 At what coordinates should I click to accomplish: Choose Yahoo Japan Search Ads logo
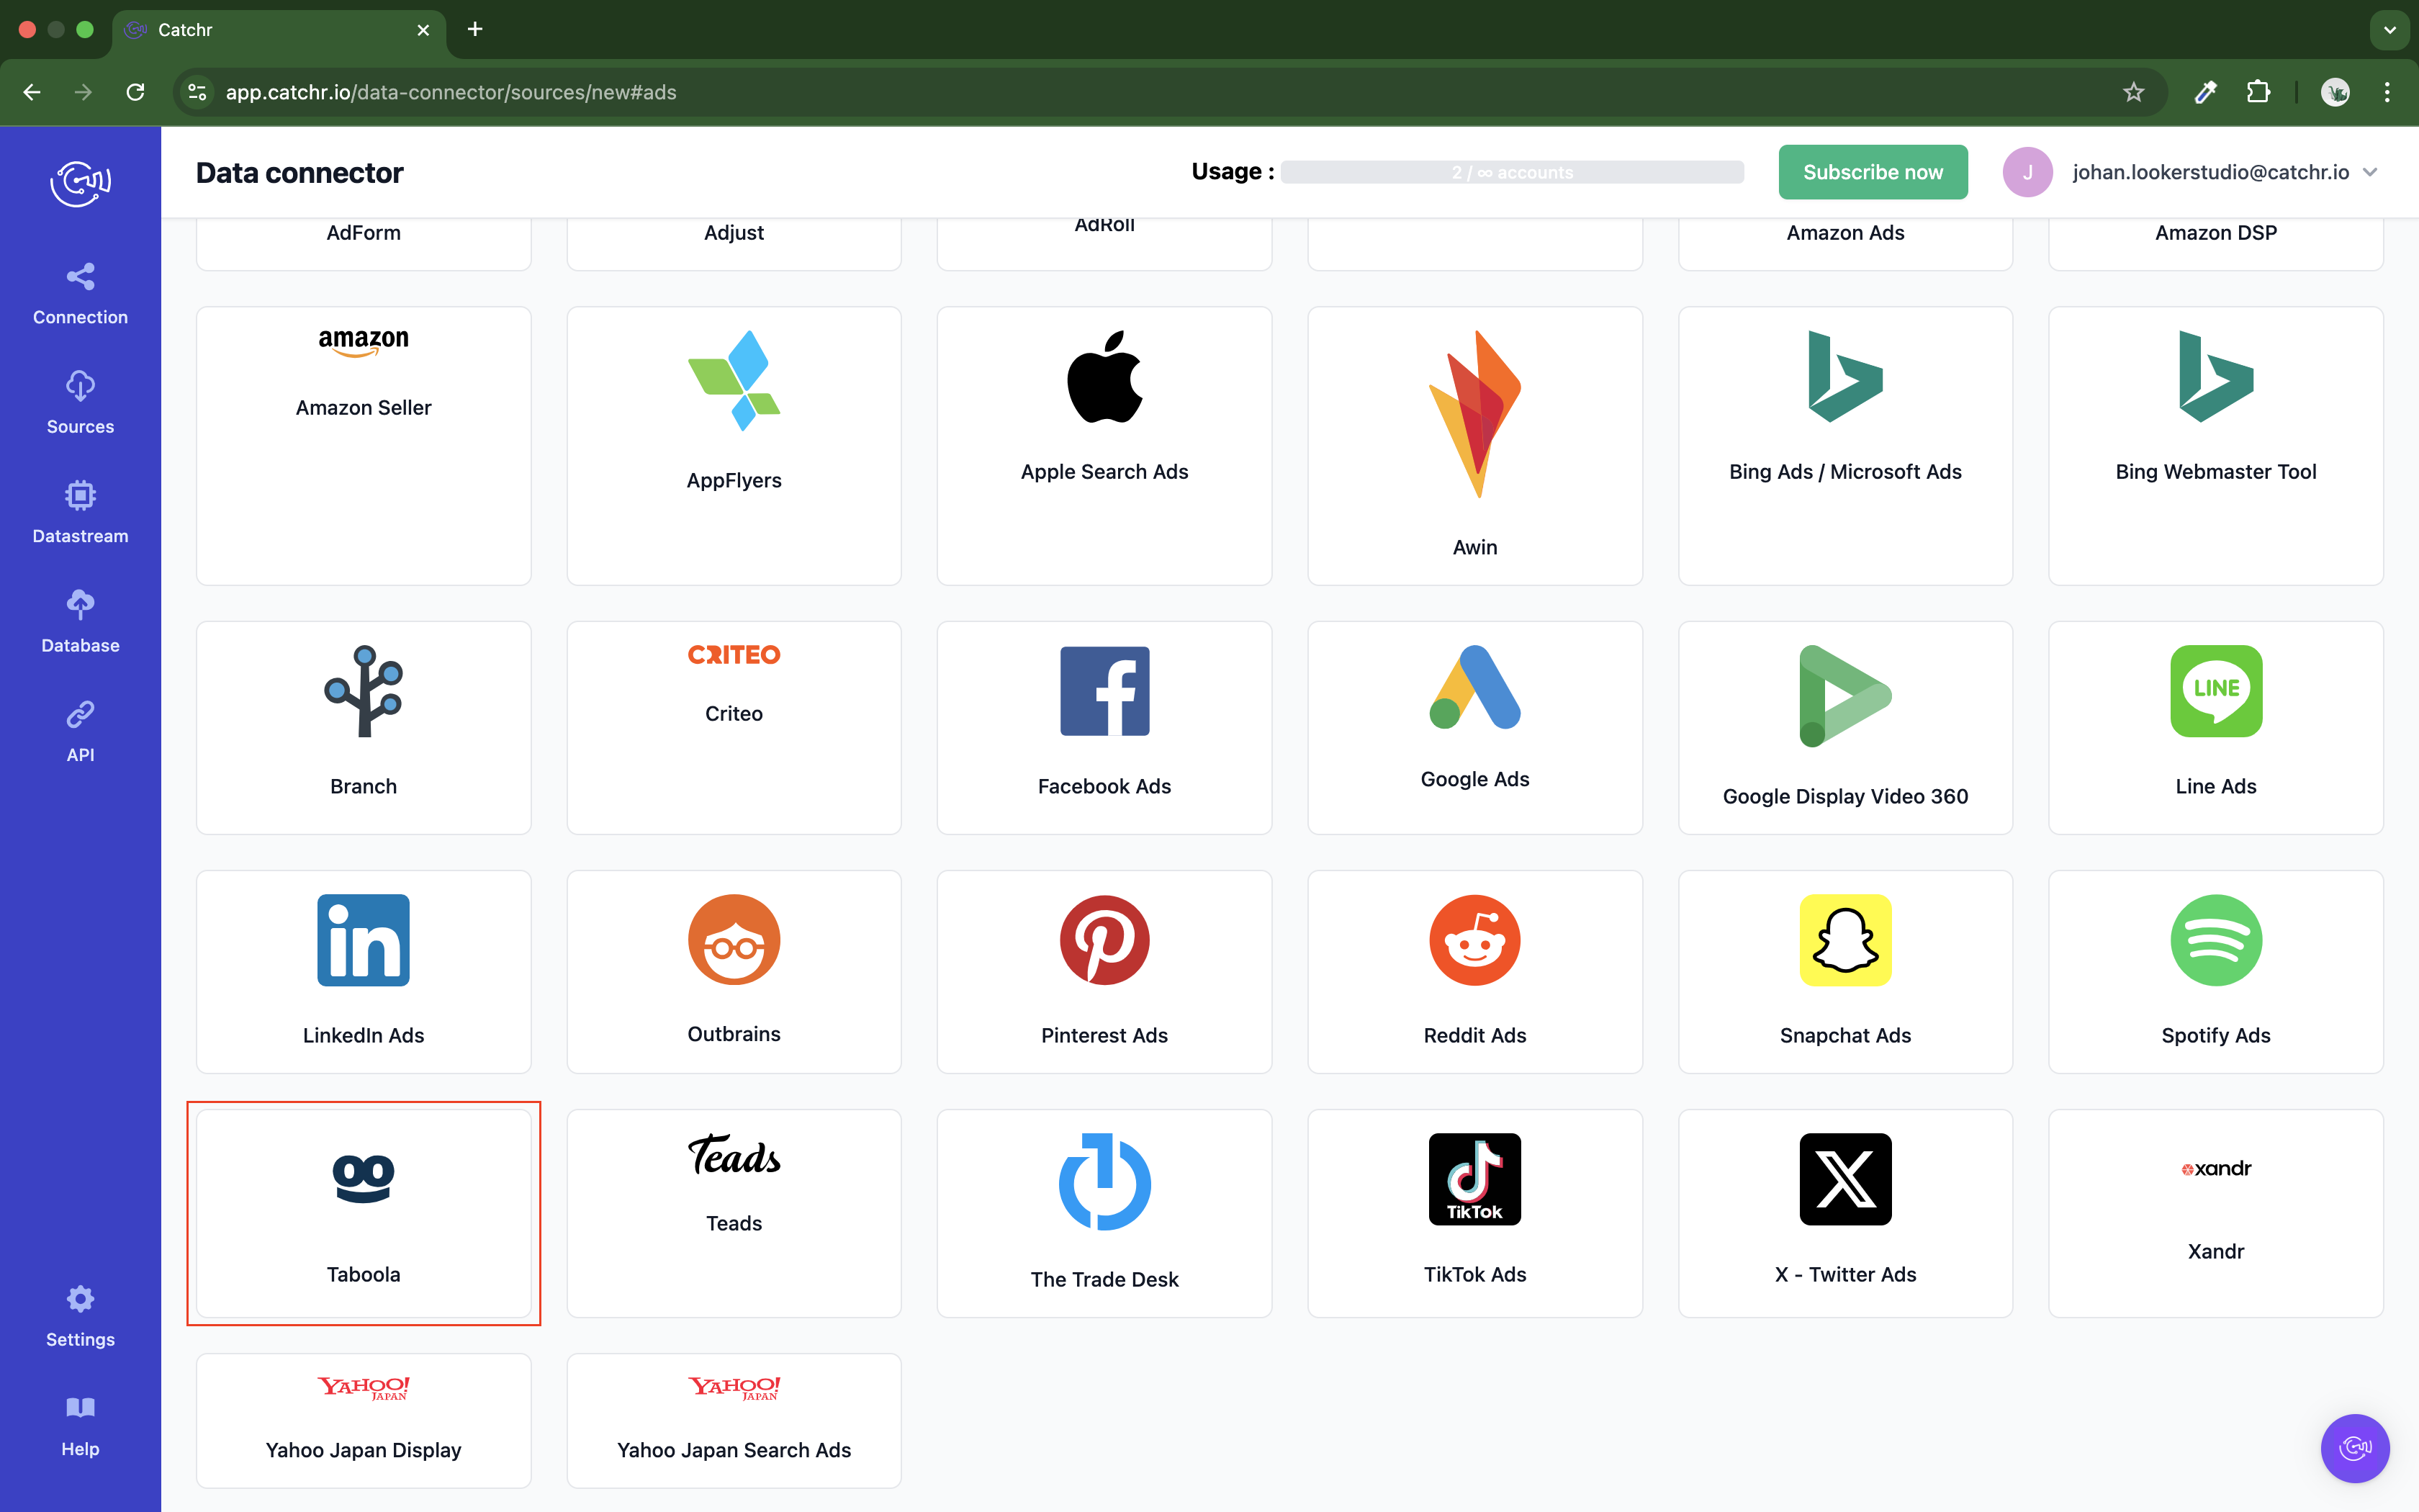pyautogui.click(x=734, y=1387)
